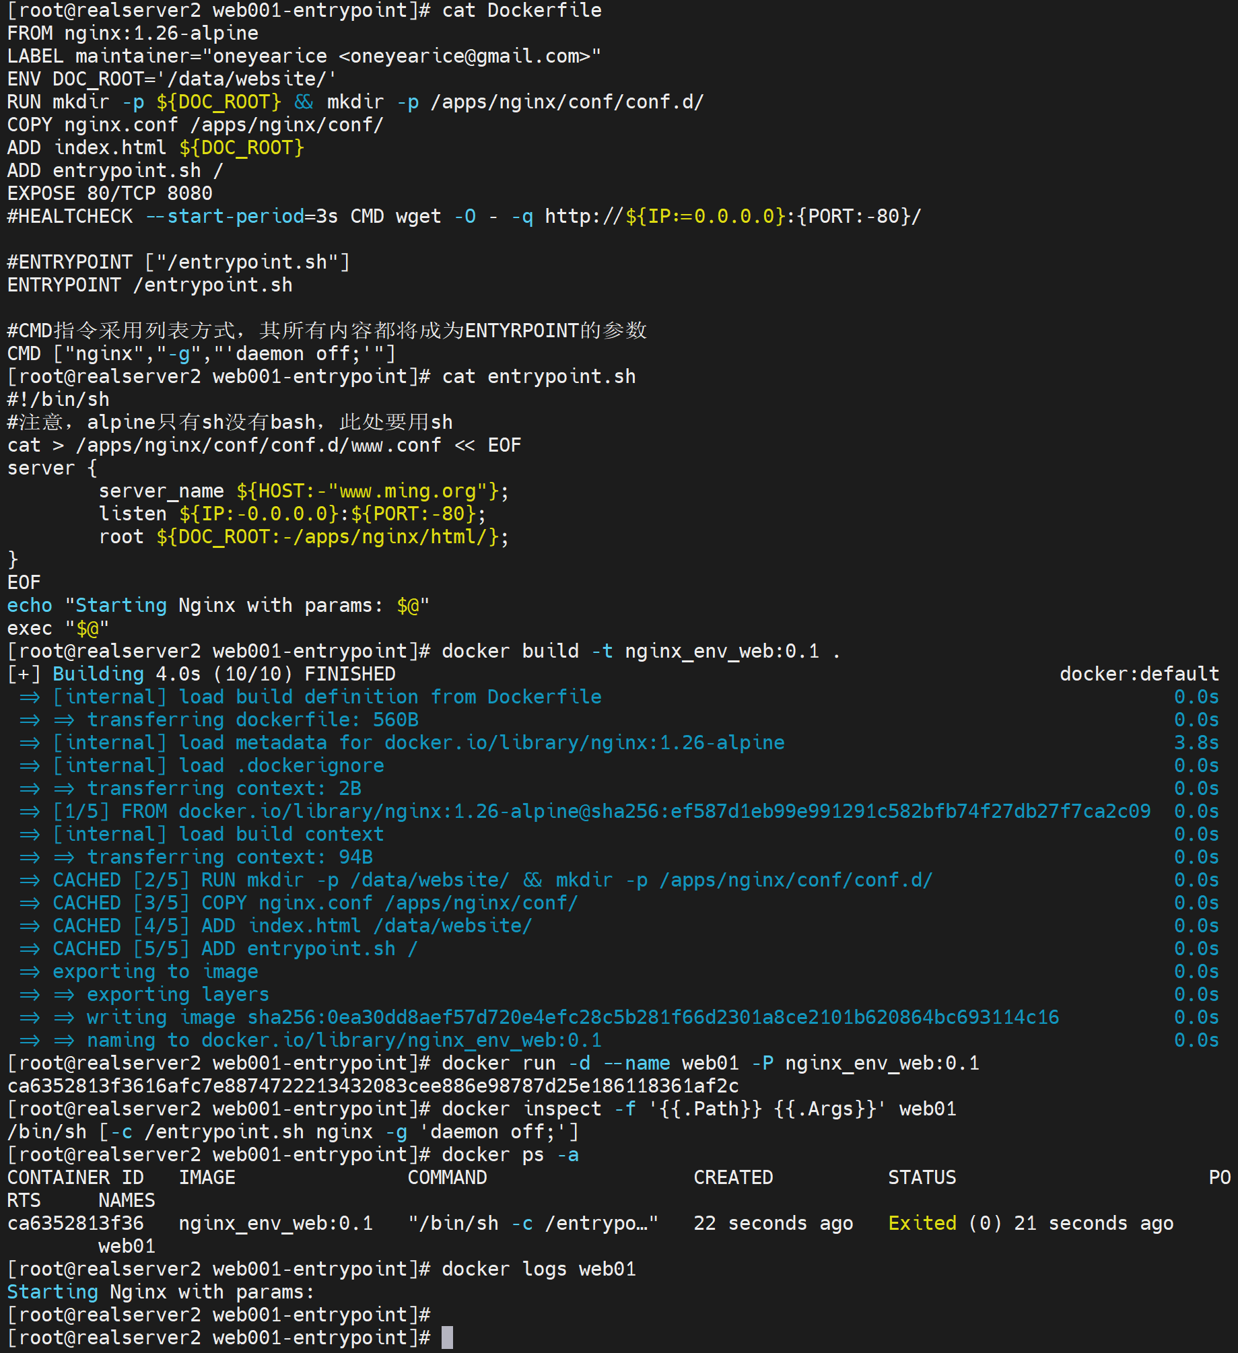
Task: Click the container ID ca6352813f36 in docker ps
Action: tap(75, 1223)
